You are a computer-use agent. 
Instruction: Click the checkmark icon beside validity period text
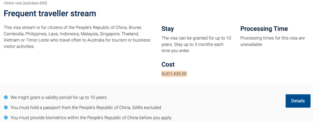pyautogui.click(x=6, y=98)
